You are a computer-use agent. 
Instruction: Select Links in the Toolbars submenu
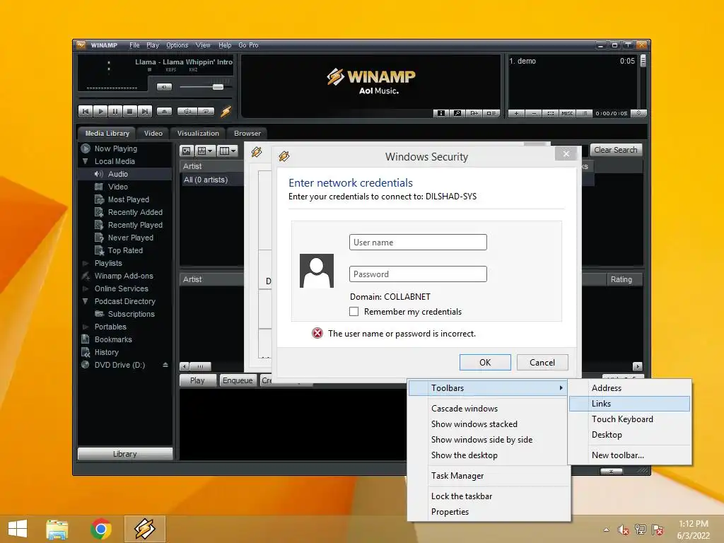[x=630, y=404]
